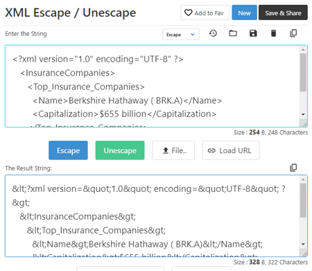Click the heart Add to Fav button
312x271 pixels.
click(x=205, y=12)
